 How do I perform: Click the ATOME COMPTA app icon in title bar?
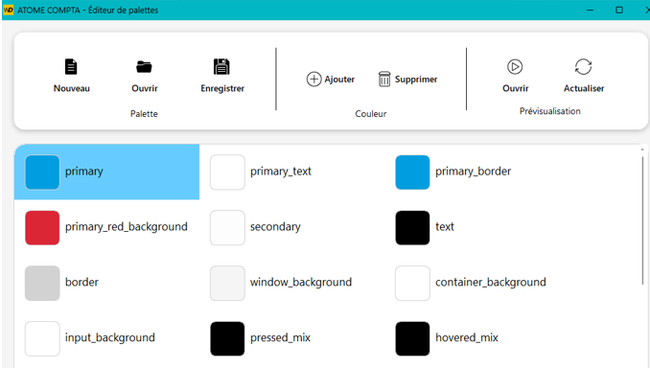(x=9, y=10)
